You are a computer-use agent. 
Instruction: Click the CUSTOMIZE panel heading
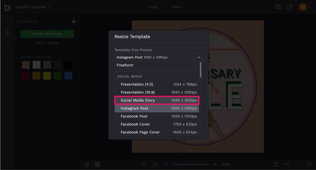point(28,22)
